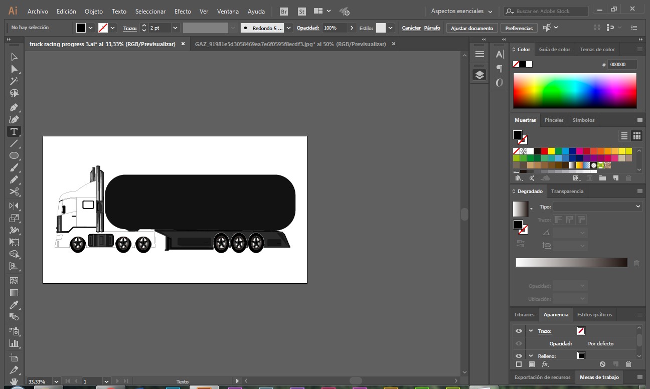Select the Symbol Sprayer tool
The width and height of the screenshot is (650, 389).
coord(14,331)
